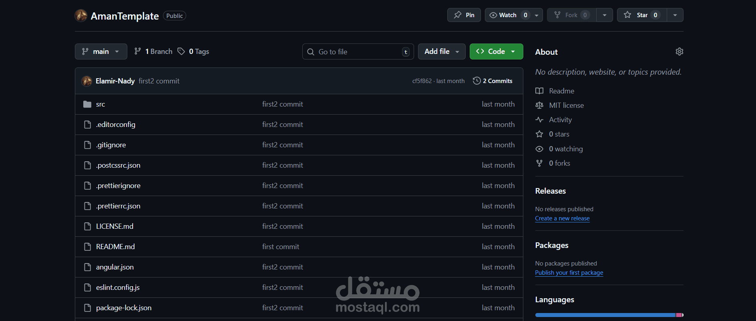The image size is (756, 321).
Task: Open eslint.config.js file
Action: pos(118,287)
